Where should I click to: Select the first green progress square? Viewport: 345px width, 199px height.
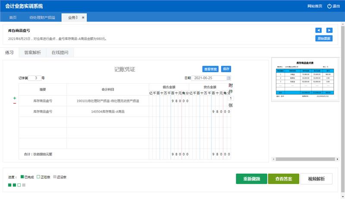10,185
